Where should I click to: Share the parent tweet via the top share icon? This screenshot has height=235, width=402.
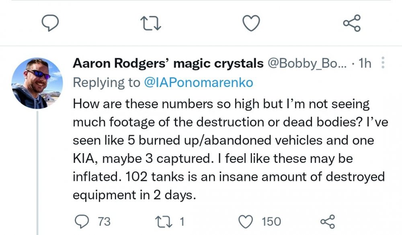(352, 23)
